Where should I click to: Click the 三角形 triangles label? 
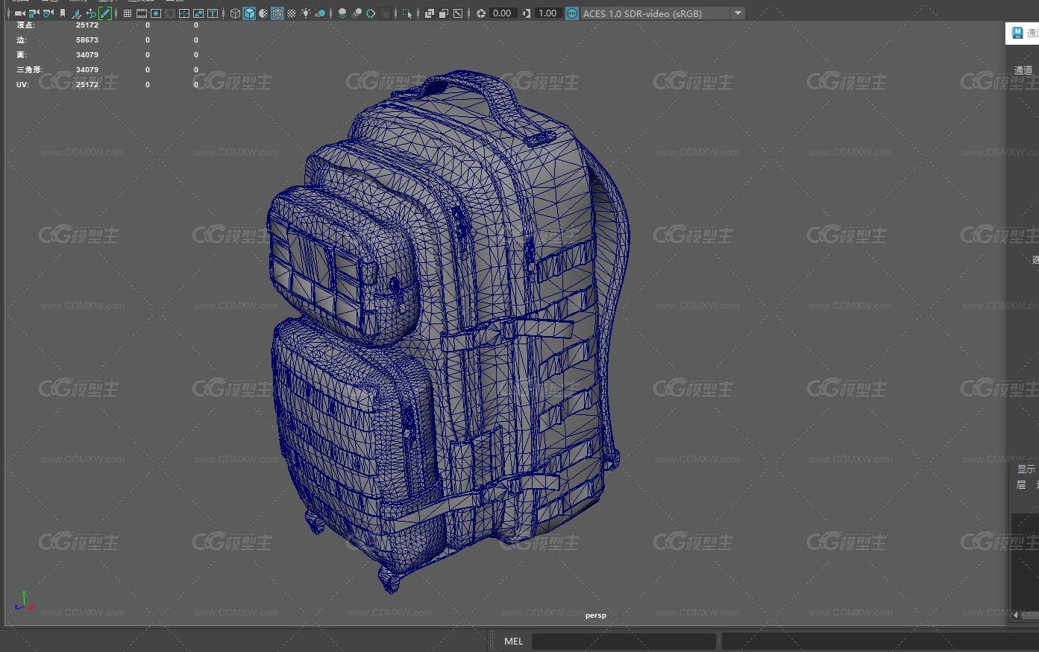(30, 70)
